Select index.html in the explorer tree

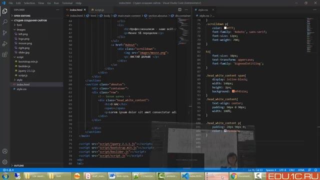pyautogui.click(x=36, y=84)
